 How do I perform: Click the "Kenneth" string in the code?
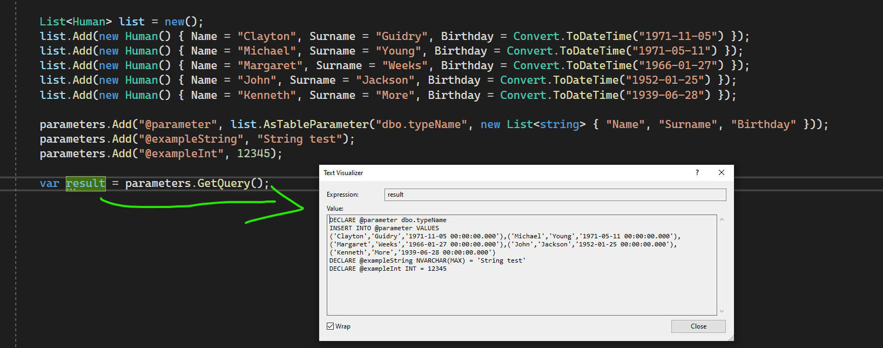pos(267,95)
